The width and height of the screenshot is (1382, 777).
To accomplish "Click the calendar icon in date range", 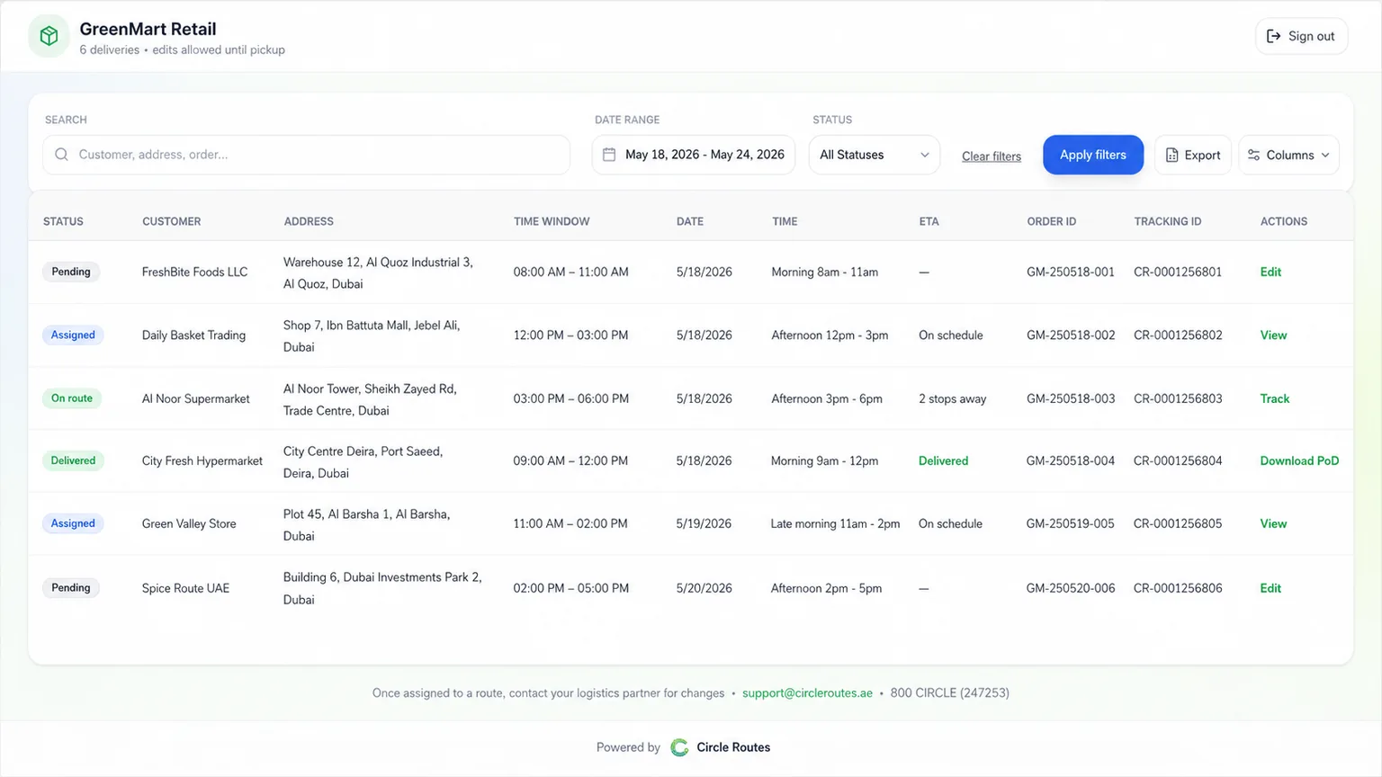I will (609, 155).
